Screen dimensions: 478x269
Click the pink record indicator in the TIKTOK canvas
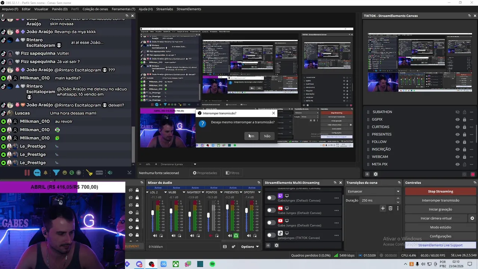click(x=473, y=174)
